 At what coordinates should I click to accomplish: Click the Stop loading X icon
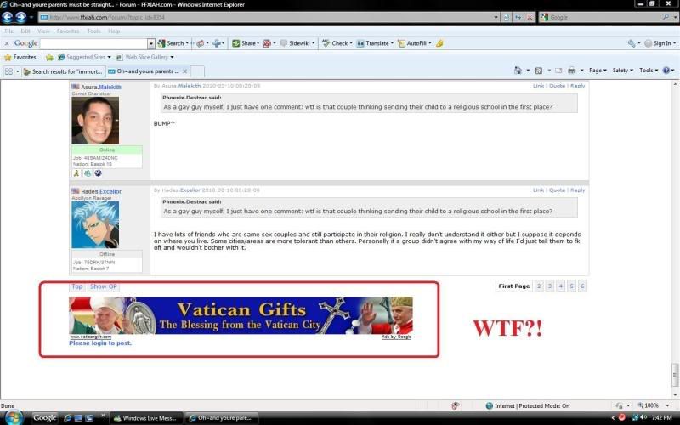(530, 17)
